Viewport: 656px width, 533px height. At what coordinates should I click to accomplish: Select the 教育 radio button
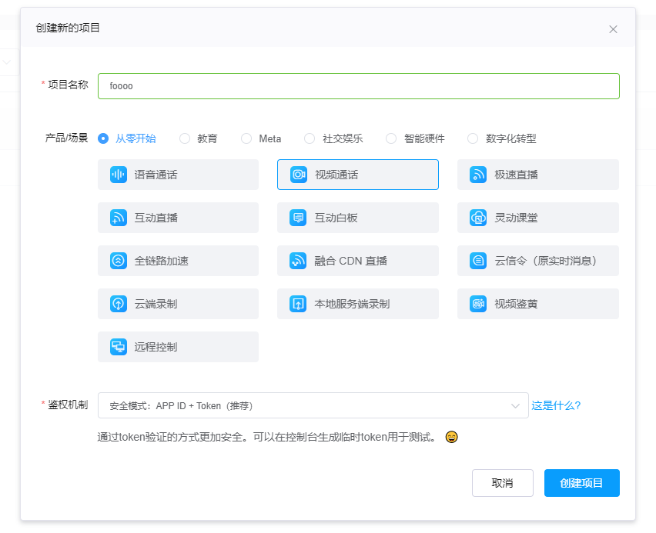pos(185,138)
